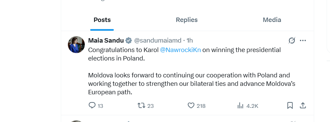Open the @NawrockiKn mention link

click(x=180, y=50)
